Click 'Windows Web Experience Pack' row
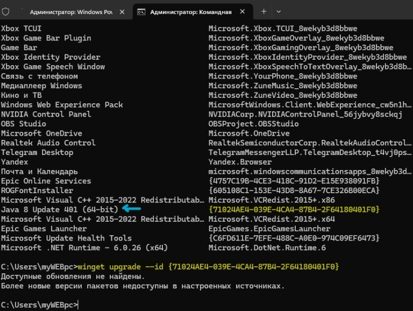 (62, 105)
